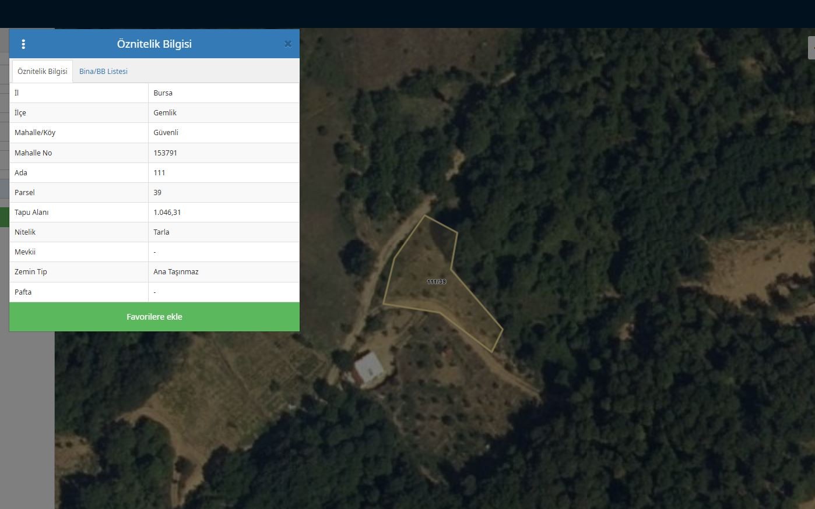The height and width of the screenshot is (509, 815).
Task: Click the Favorilere ekle button
Action: click(154, 317)
